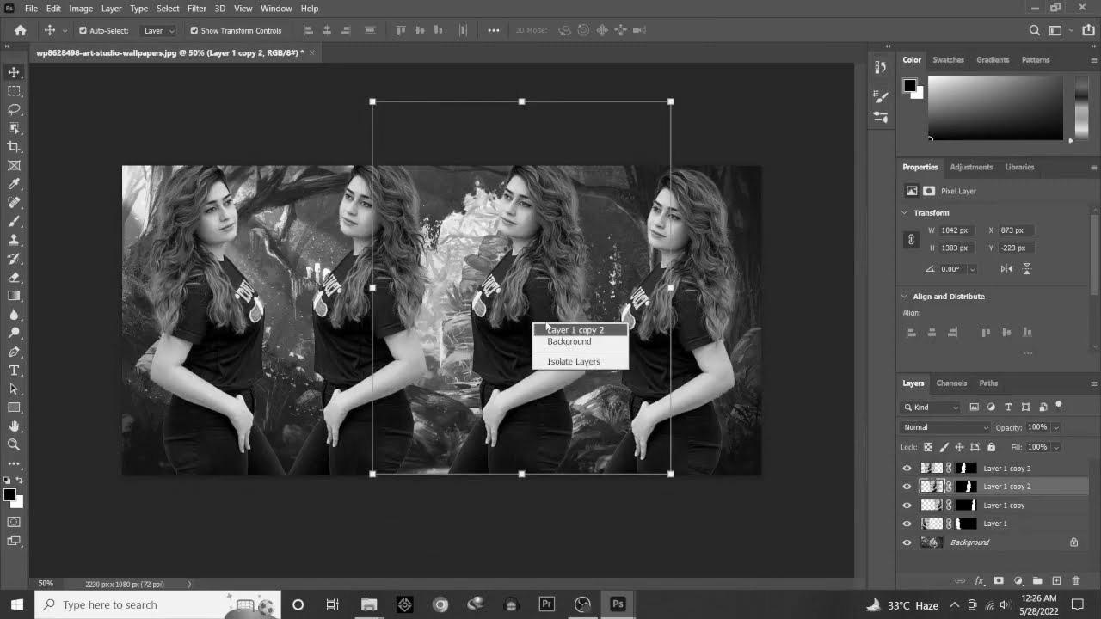Select the Lasso tool
Screen dimensions: 1101x619
(x=14, y=109)
